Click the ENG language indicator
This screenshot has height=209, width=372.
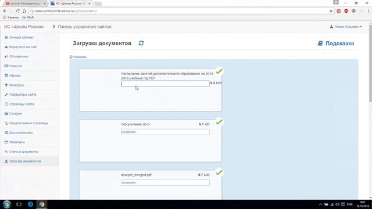349,204
